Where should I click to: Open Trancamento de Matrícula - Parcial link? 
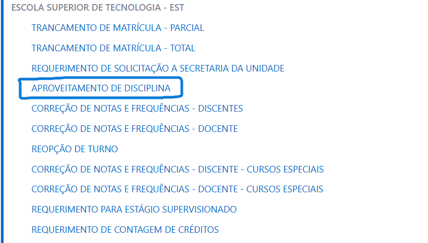[x=118, y=28]
